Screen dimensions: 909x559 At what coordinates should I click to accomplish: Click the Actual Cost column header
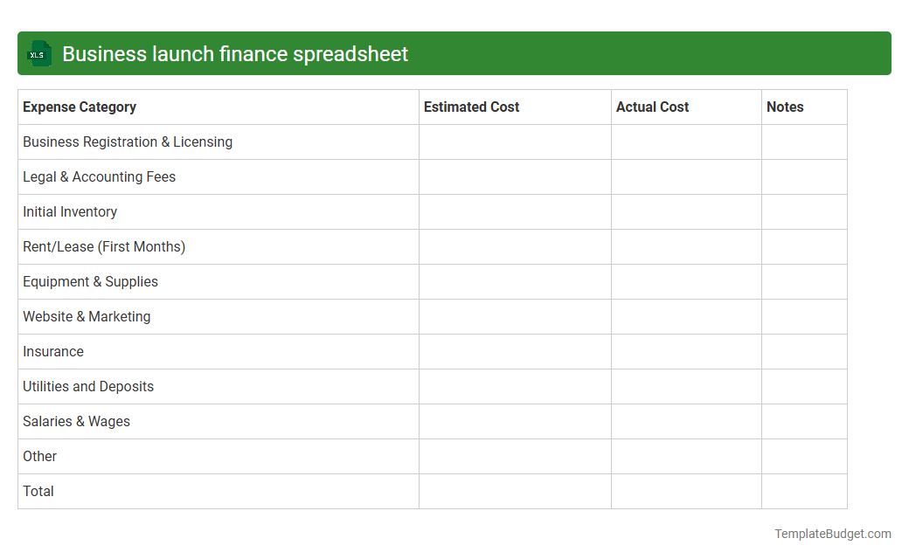point(652,107)
